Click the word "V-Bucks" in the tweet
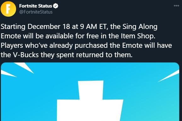The width and height of the screenshot is (182, 121). click(26, 55)
